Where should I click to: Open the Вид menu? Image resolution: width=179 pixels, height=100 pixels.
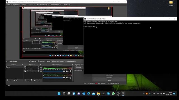coord(24,5)
